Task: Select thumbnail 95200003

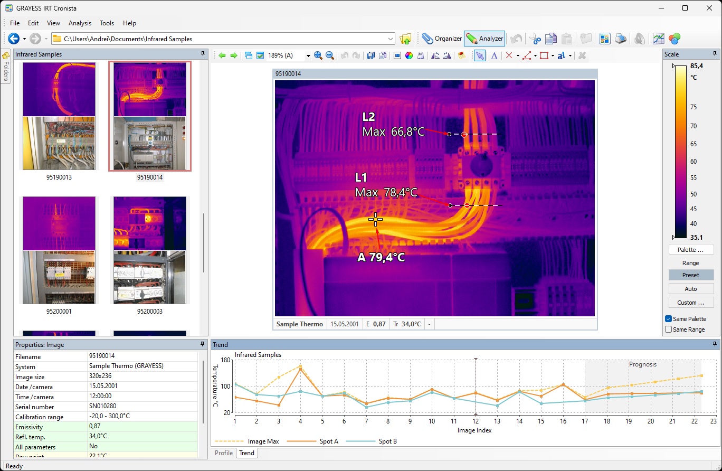Action: pos(150,250)
